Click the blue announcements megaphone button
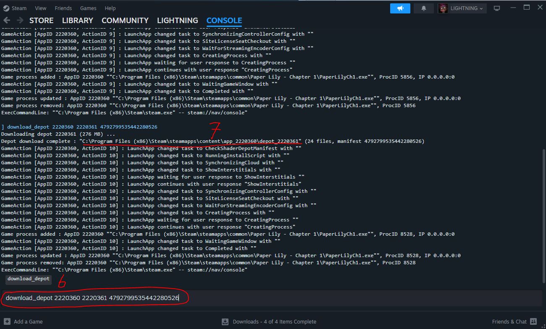 pos(400,8)
